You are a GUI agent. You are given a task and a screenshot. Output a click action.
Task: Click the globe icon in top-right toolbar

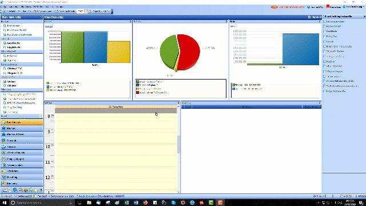click(x=309, y=7)
